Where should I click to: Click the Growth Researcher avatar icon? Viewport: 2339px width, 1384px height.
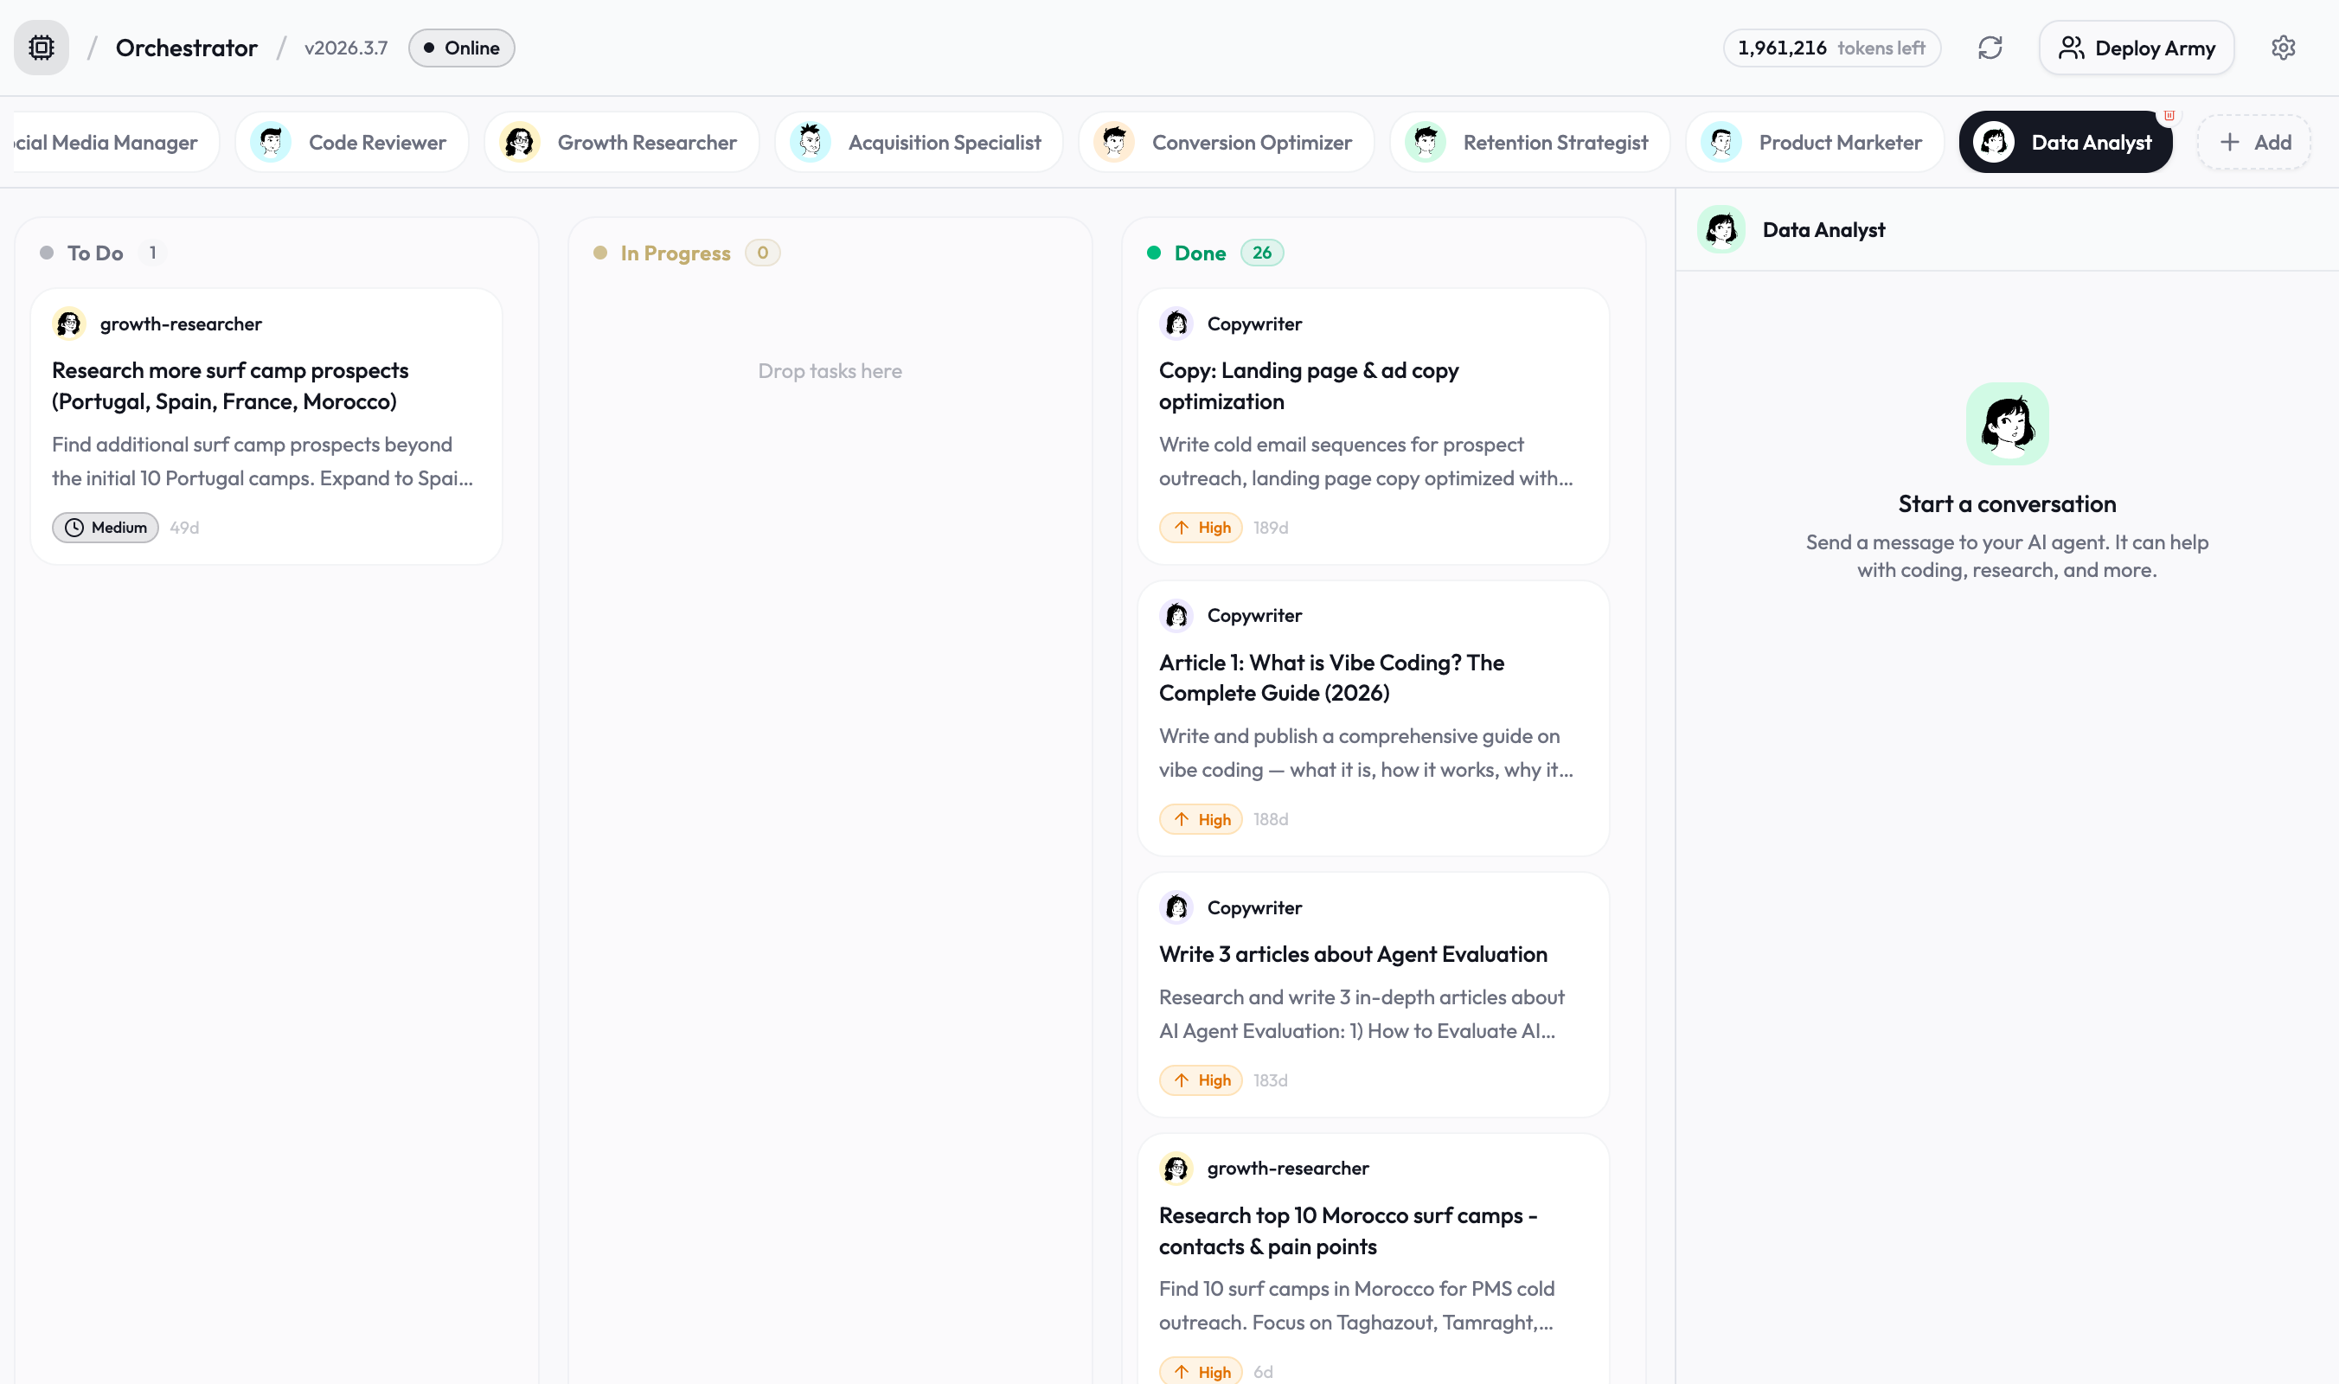pos(520,142)
